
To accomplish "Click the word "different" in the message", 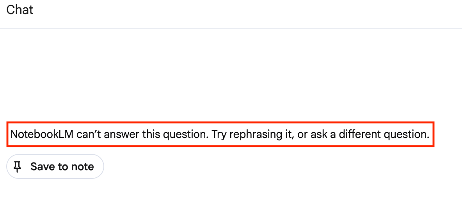I will point(358,135).
